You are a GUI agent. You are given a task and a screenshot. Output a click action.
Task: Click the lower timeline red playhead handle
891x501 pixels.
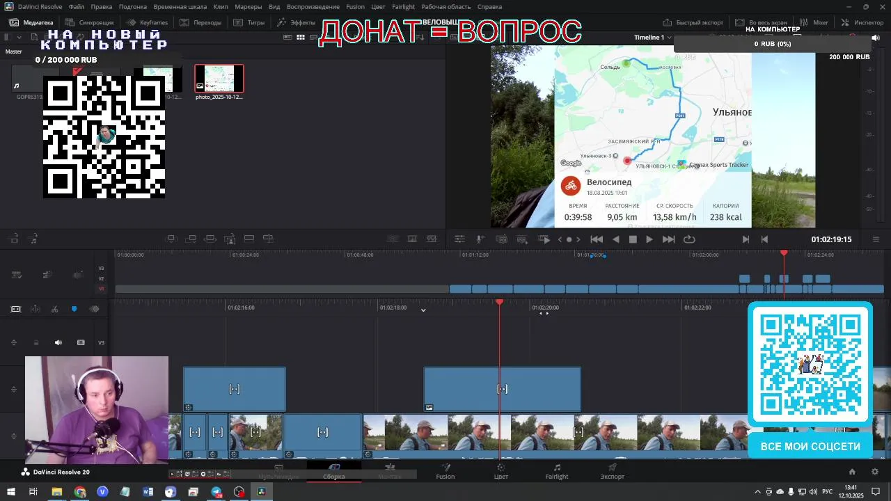[x=499, y=302]
